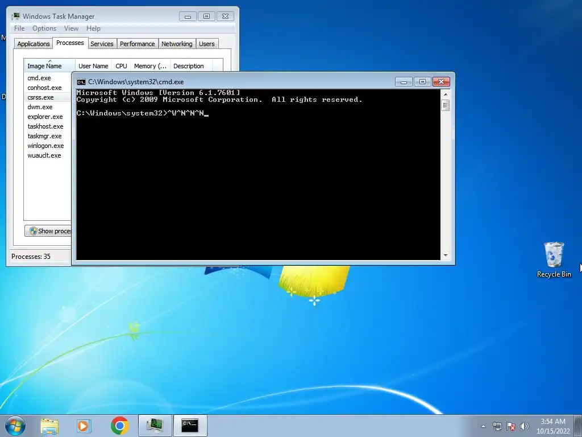Viewport: 582px width, 437px height.
Task: Open the Users tab
Action: 206,44
